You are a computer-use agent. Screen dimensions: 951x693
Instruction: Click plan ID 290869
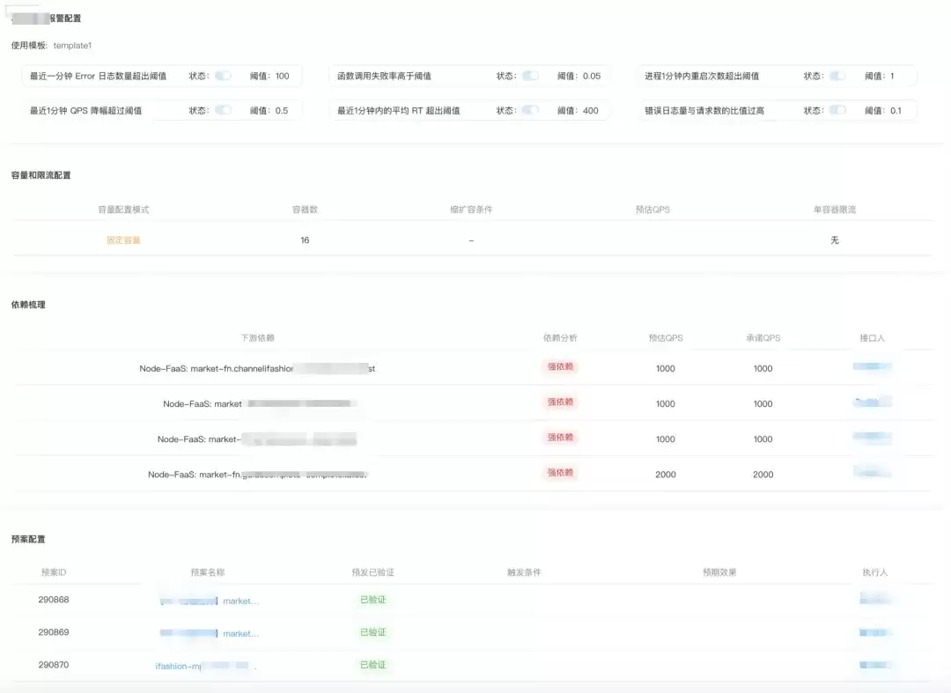[x=54, y=632]
